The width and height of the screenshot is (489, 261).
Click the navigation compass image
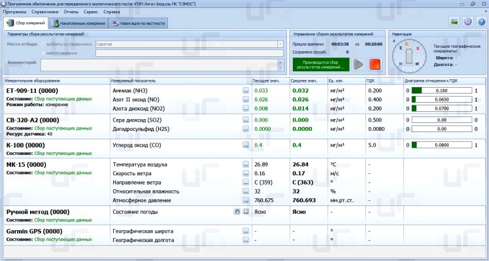click(409, 56)
